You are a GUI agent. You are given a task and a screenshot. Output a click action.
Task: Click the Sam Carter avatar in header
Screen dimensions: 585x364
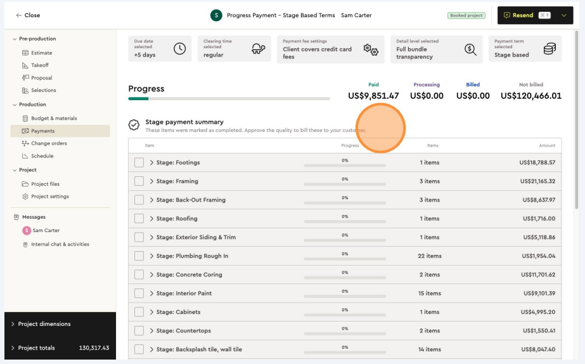pos(216,15)
